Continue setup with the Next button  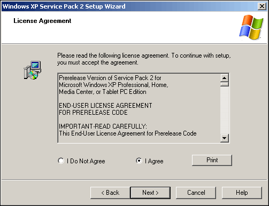(150, 193)
